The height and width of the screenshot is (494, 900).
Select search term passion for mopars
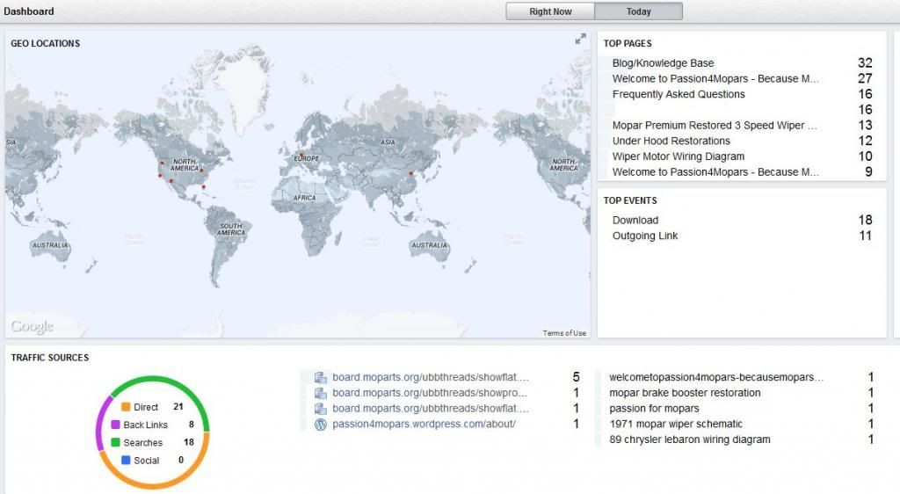654,409
